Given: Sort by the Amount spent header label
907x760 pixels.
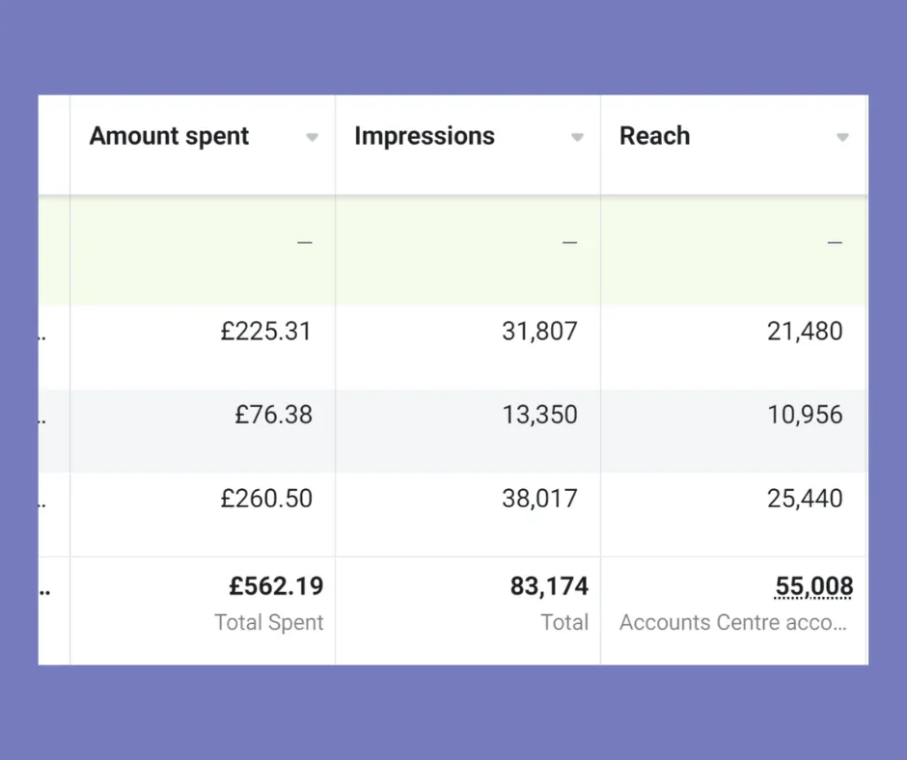Looking at the screenshot, I should click(x=169, y=136).
